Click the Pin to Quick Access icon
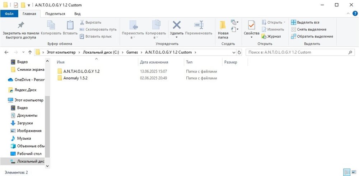The height and width of the screenshot is (176, 359). point(21,25)
